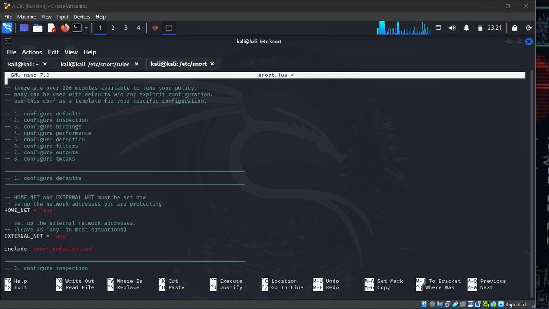Close the kali@kali: ~ tab
This screenshot has height=309, width=549.
click(46, 64)
